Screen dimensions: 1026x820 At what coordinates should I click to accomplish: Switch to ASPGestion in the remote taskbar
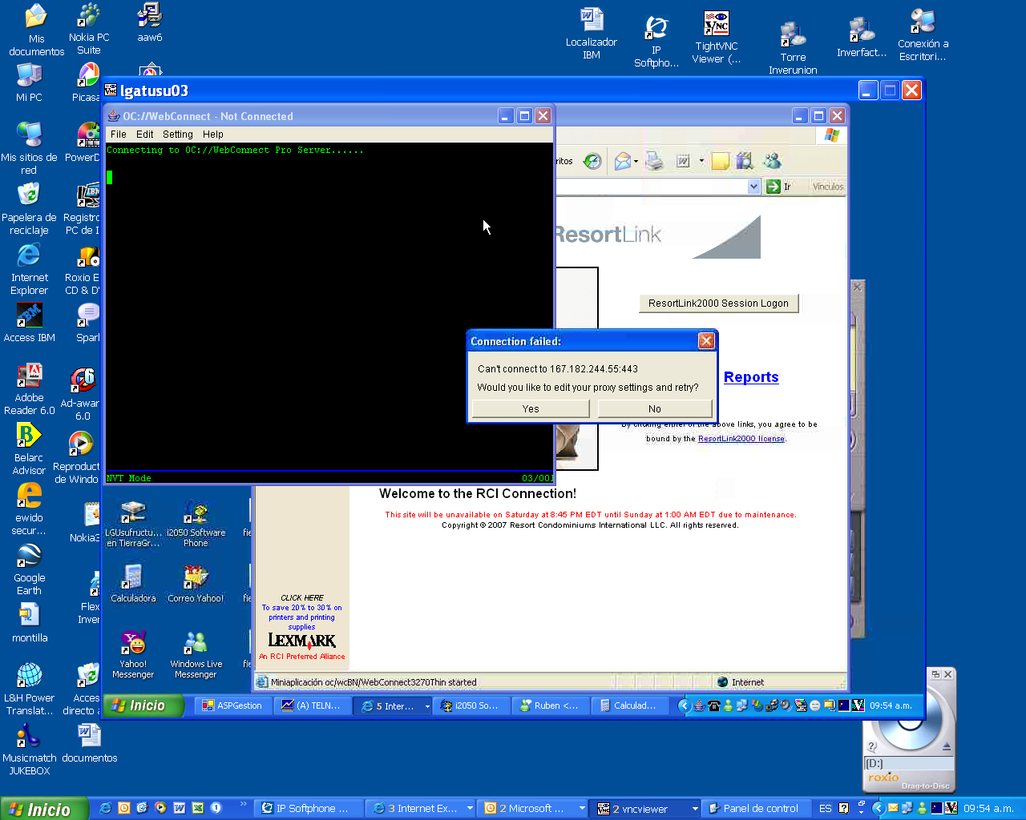pos(232,705)
